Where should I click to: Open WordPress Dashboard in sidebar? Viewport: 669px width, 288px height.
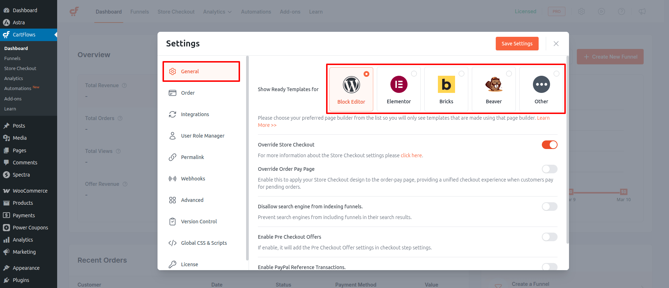29,10
